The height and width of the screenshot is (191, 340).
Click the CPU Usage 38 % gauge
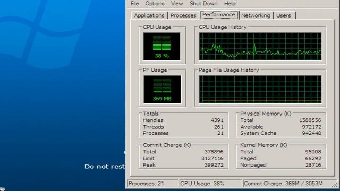(x=161, y=46)
